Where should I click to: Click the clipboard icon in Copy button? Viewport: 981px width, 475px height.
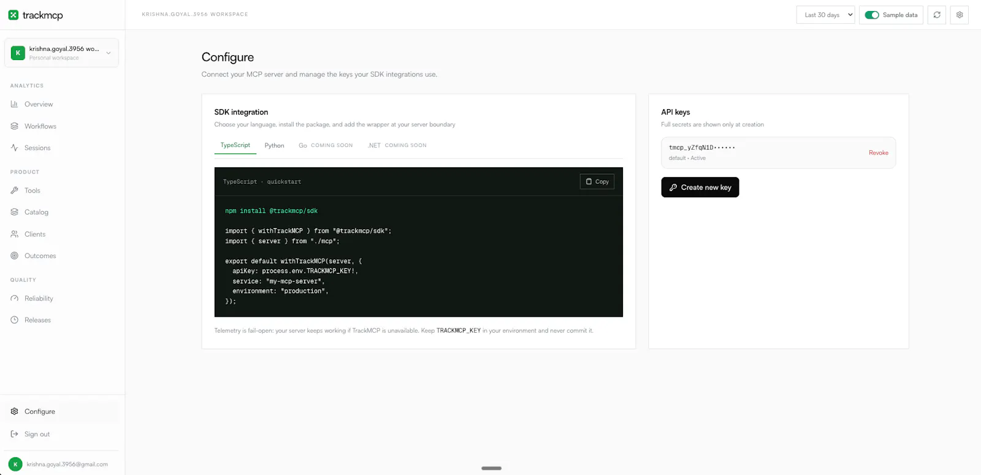(x=589, y=181)
